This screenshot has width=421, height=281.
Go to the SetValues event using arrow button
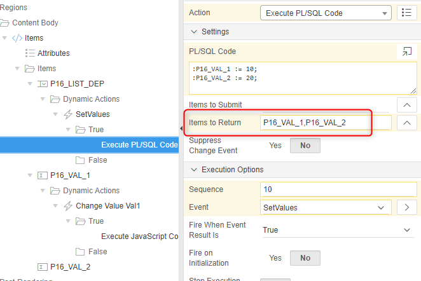point(406,207)
